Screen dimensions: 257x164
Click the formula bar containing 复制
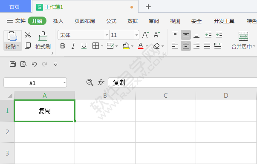tap(182, 82)
